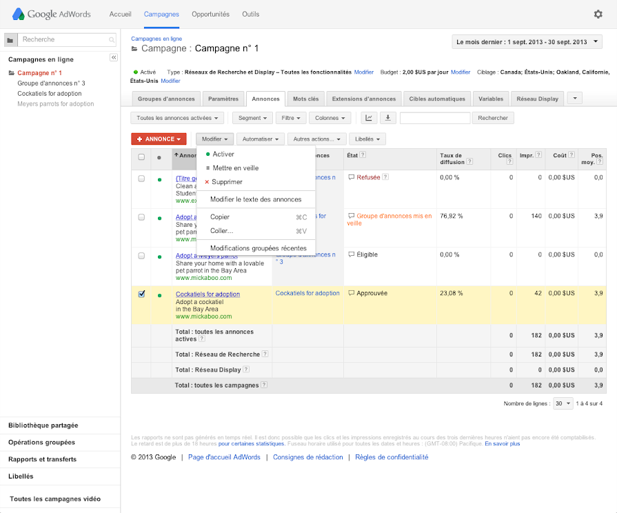
Task: Toggle the select-all checkbox in the table header
Action: tap(141, 157)
